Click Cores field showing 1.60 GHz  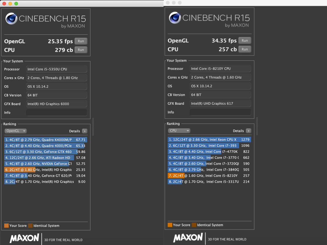(220, 77)
